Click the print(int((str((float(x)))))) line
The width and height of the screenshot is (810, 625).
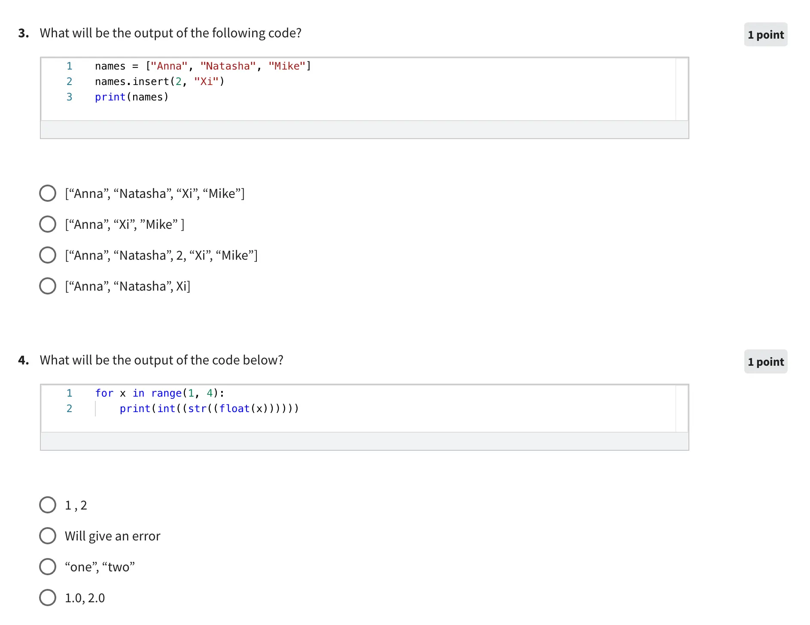209,409
